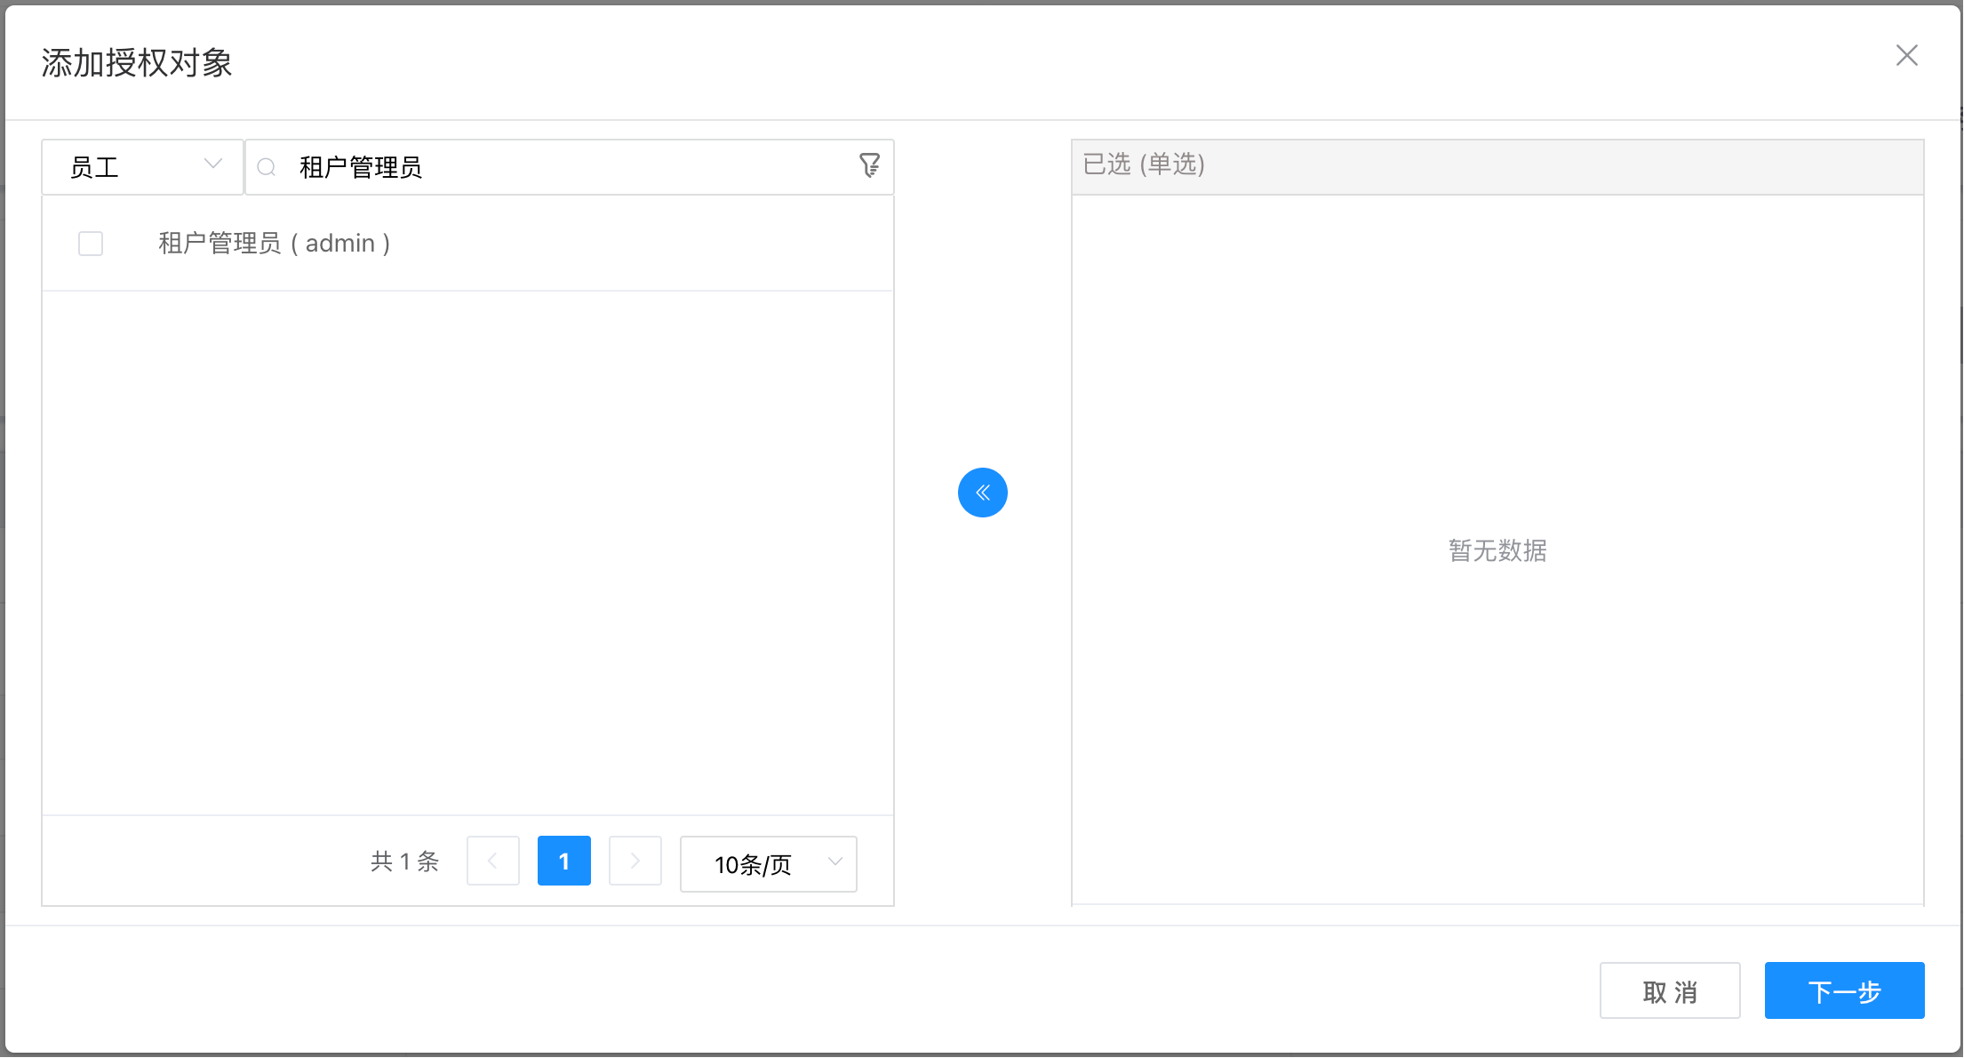The width and height of the screenshot is (1964, 1058).
Task: Tick the 租户管理员 (admin) checkbox
Action: pyautogui.click(x=91, y=244)
